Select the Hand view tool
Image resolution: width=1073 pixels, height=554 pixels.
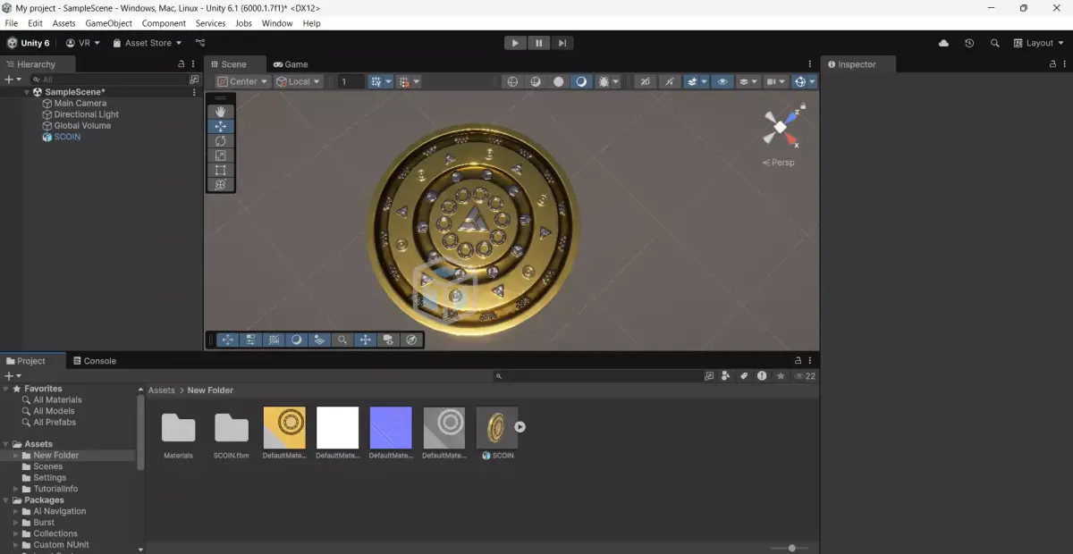(x=221, y=112)
